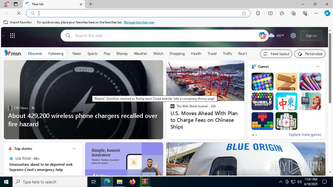Image resolution: width=333 pixels, height=187 pixels.
Task: Open the Games card more options
Action: coord(318,66)
